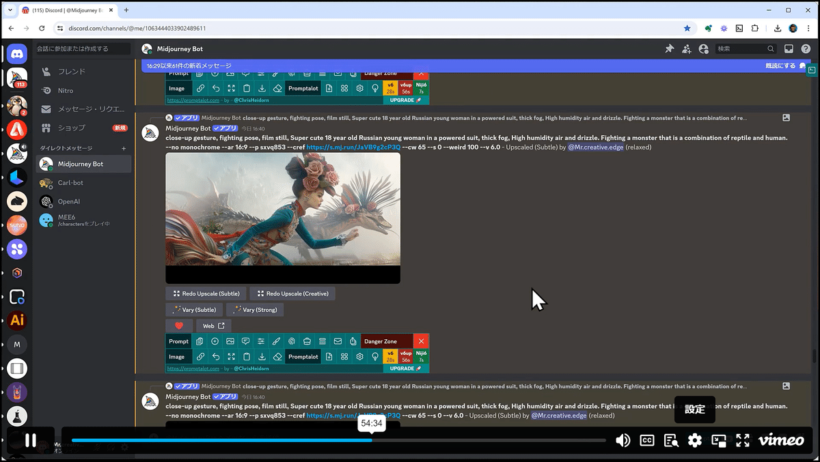Viewport: 820px width, 462px height.
Task: Open the Ai Illustrator server icon
Action: click(17, 320)
